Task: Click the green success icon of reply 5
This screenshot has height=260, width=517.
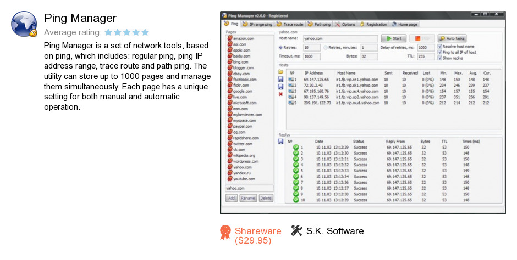Action: (296, 171)
